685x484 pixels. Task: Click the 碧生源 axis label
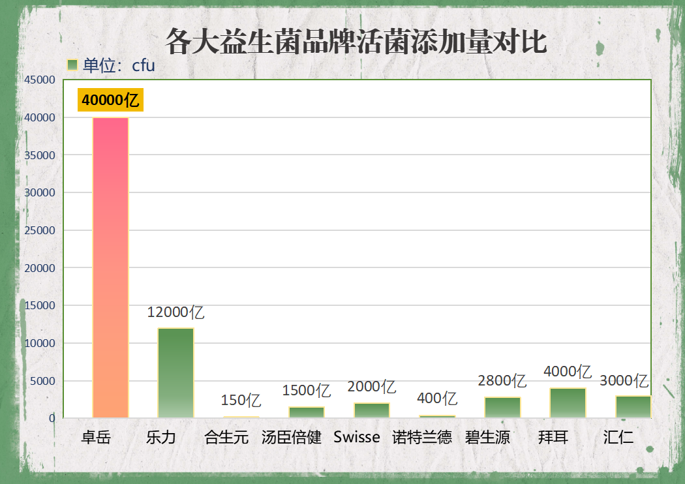click(487, 437)
